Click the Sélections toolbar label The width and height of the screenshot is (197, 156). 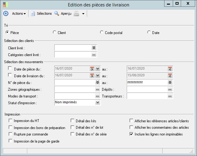click(x=44, y=13)
